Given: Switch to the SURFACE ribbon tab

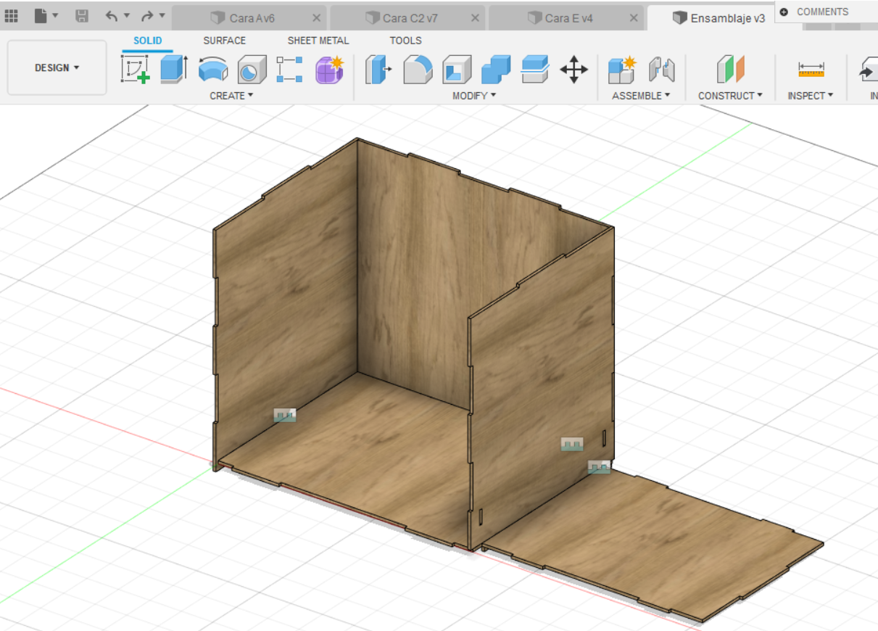Looking at the screenshot, I should tap(225, 41).
